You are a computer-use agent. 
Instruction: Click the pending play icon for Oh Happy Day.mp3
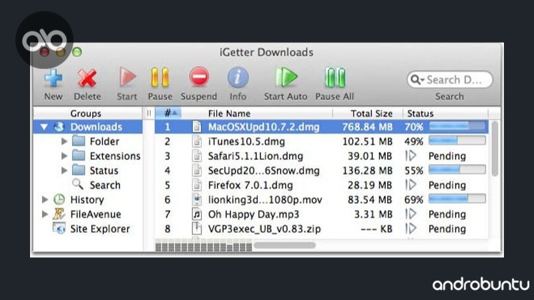pos(411,214)
